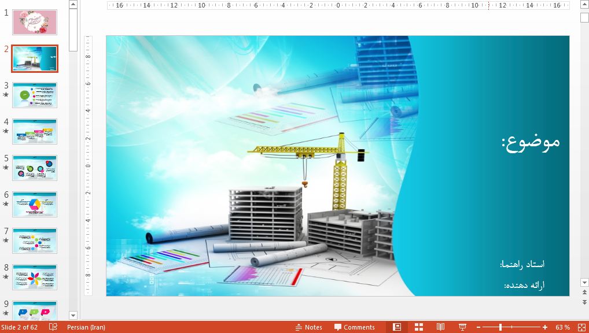Fit slide to current window
589x333 pixels.
pos(582,327)
